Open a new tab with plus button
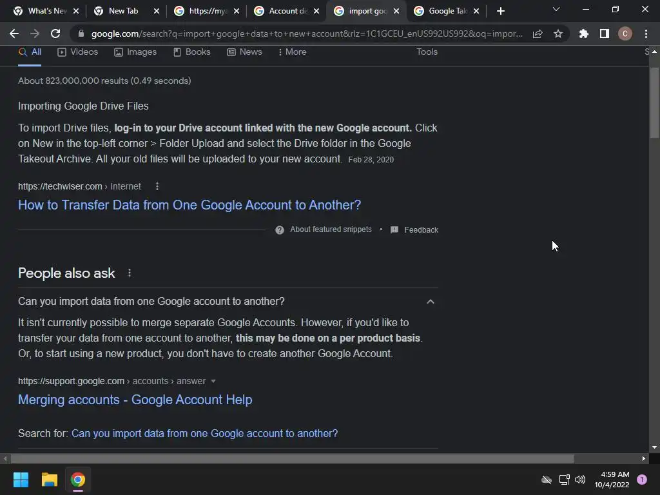 [x=500, y=11]
